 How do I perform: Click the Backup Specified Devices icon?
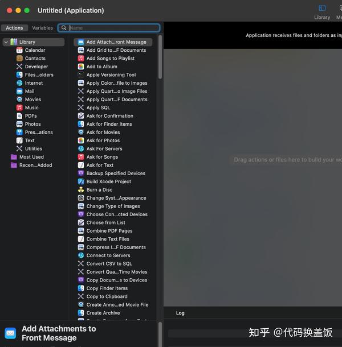pos(81,173)
